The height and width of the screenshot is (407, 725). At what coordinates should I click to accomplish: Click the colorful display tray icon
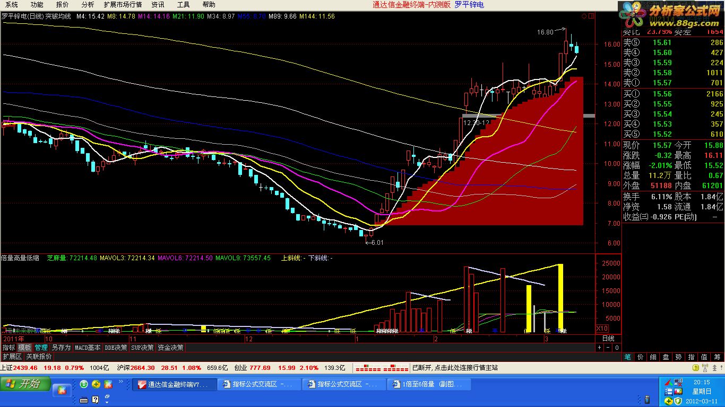(678, 392)
